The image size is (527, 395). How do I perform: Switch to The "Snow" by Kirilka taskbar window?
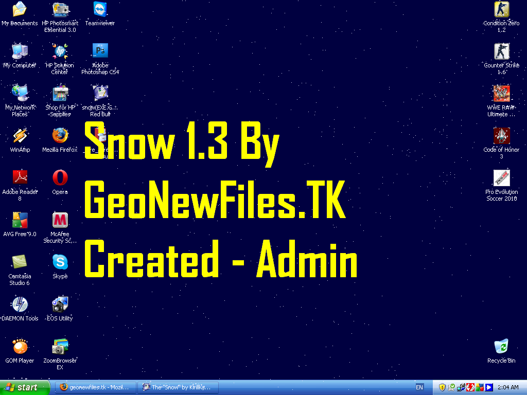(178, 387)
